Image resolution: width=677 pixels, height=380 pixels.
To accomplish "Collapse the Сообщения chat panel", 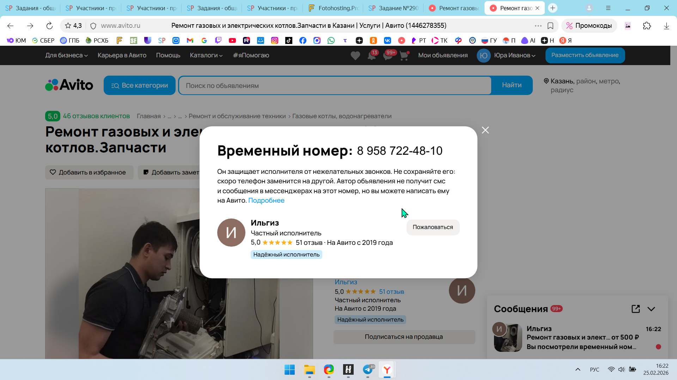I will [x=651, y=309].
